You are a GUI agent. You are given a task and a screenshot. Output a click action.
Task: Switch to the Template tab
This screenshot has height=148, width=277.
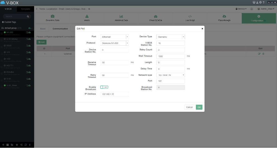pyautogui.click(x=25, y=9)
